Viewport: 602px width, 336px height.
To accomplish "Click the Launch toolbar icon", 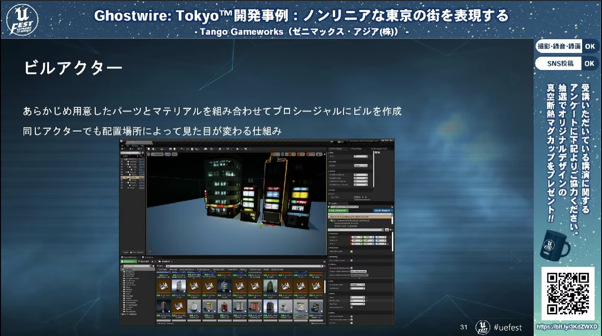I will point(246,149).
